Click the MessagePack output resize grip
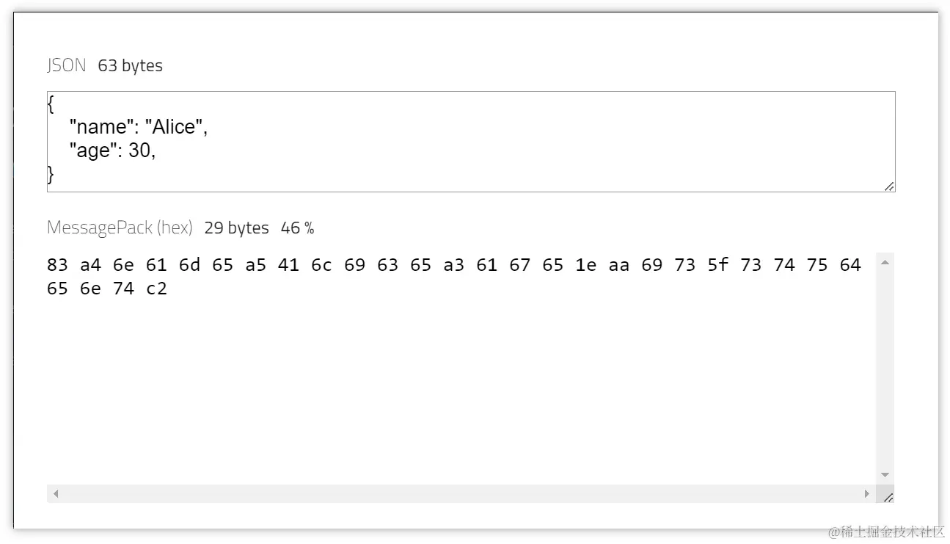The height and width of the screenshot is (544, 950). coord(888,498)
